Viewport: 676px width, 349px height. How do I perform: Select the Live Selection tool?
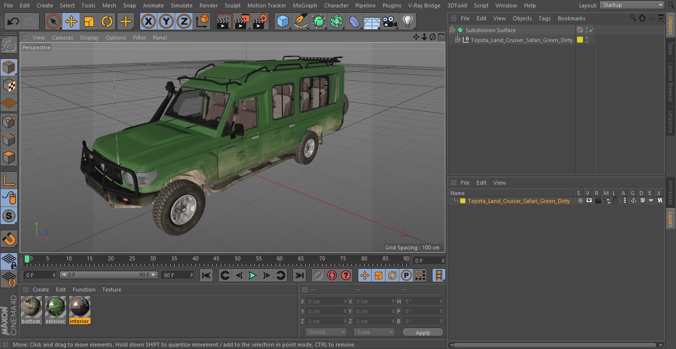53,21
